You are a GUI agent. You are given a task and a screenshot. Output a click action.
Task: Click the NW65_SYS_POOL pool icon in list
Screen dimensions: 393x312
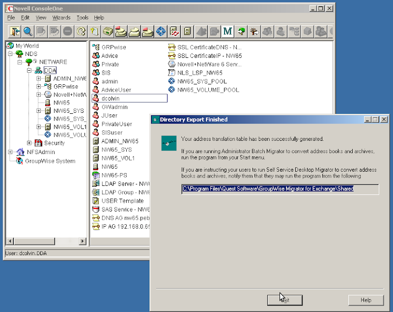(171, 81)
